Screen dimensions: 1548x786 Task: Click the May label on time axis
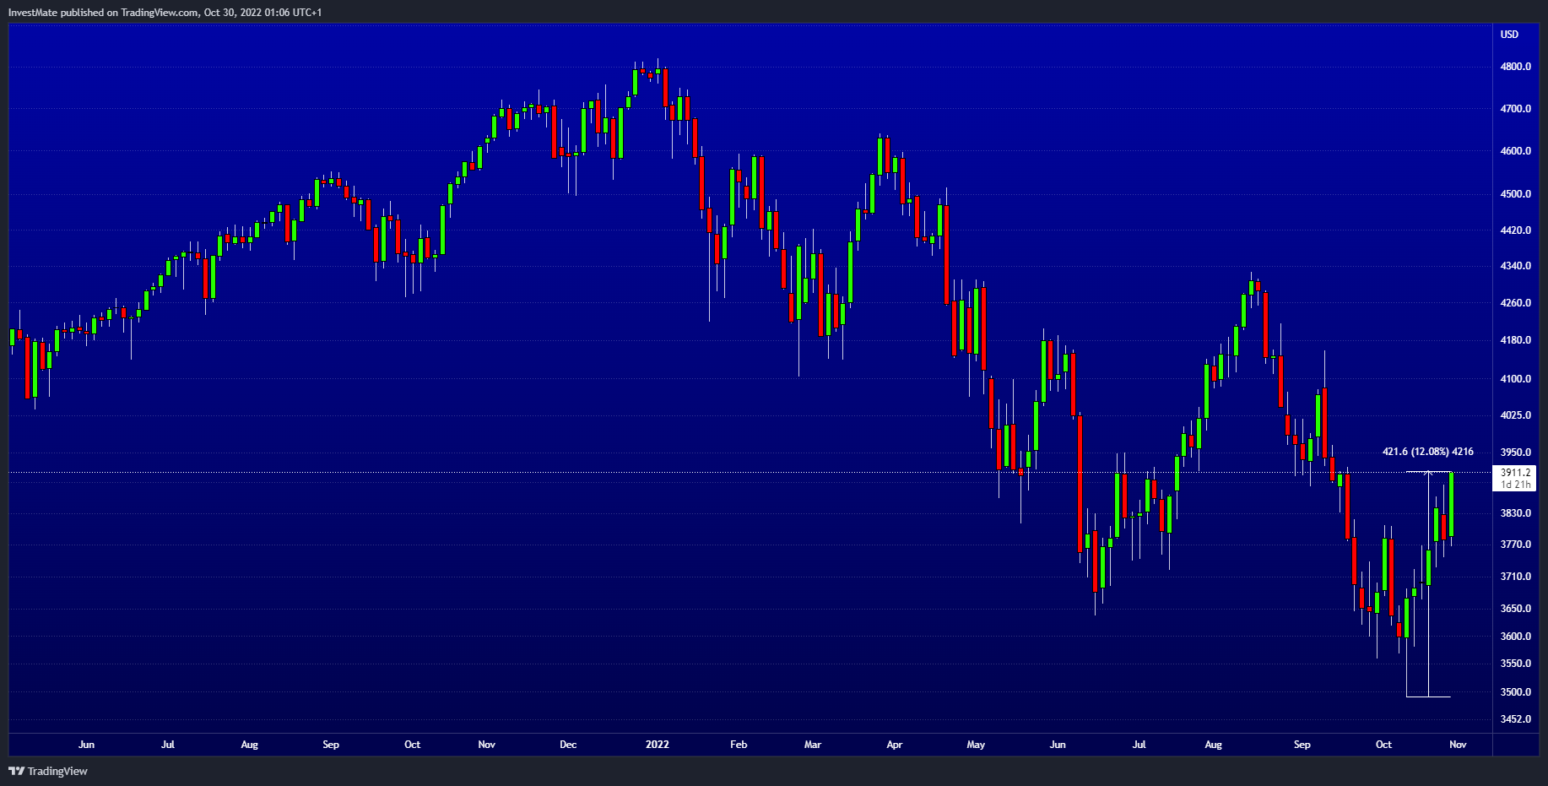(x=976, y=745)
